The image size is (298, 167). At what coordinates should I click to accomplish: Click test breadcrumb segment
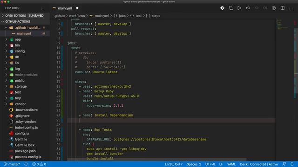coord(139,16)
